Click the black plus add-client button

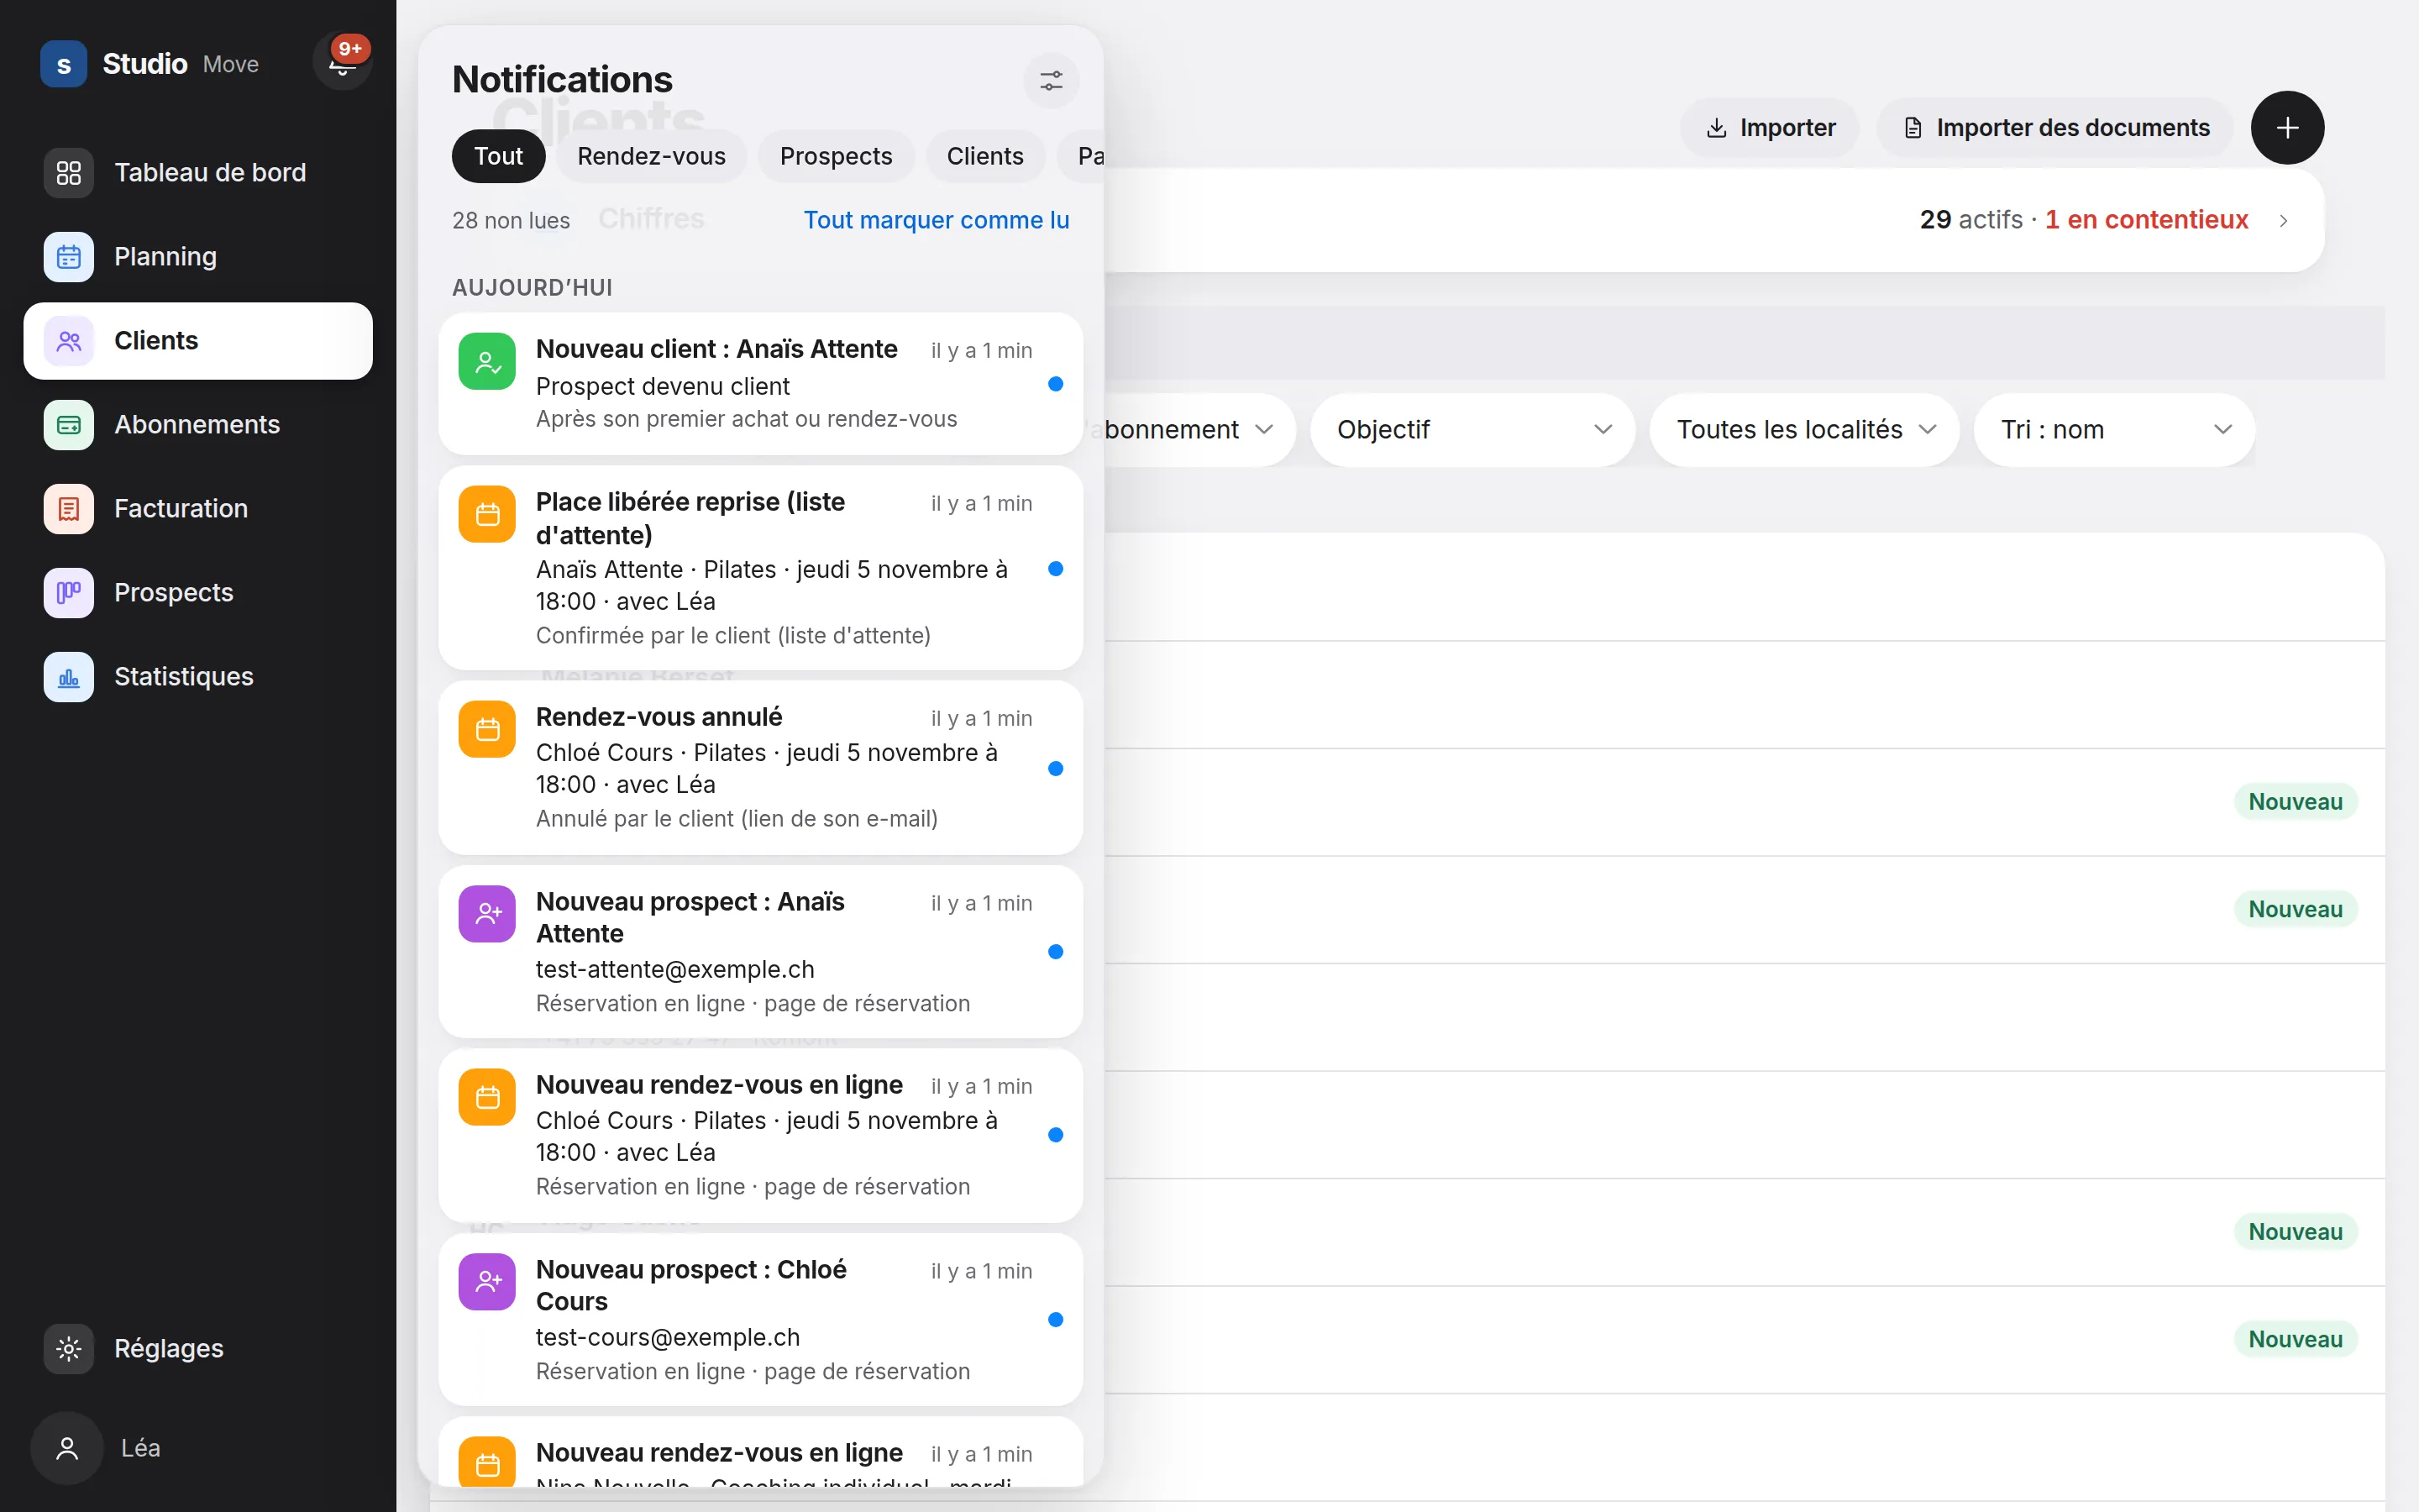click(x=2287, y=128)
